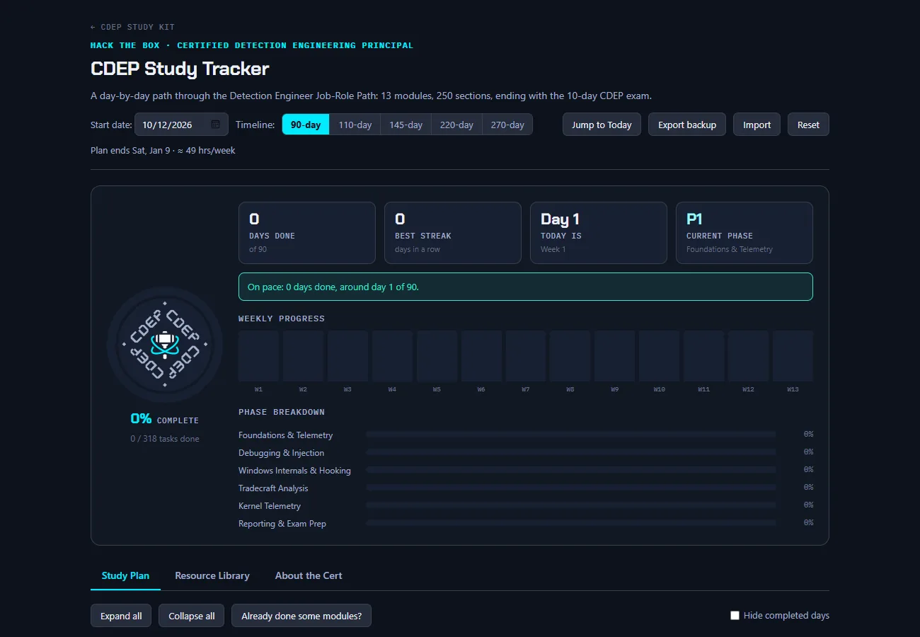Select the 220-day timeline option
The height and width of the screenshot is (637, 920).
tap(457, 125)
